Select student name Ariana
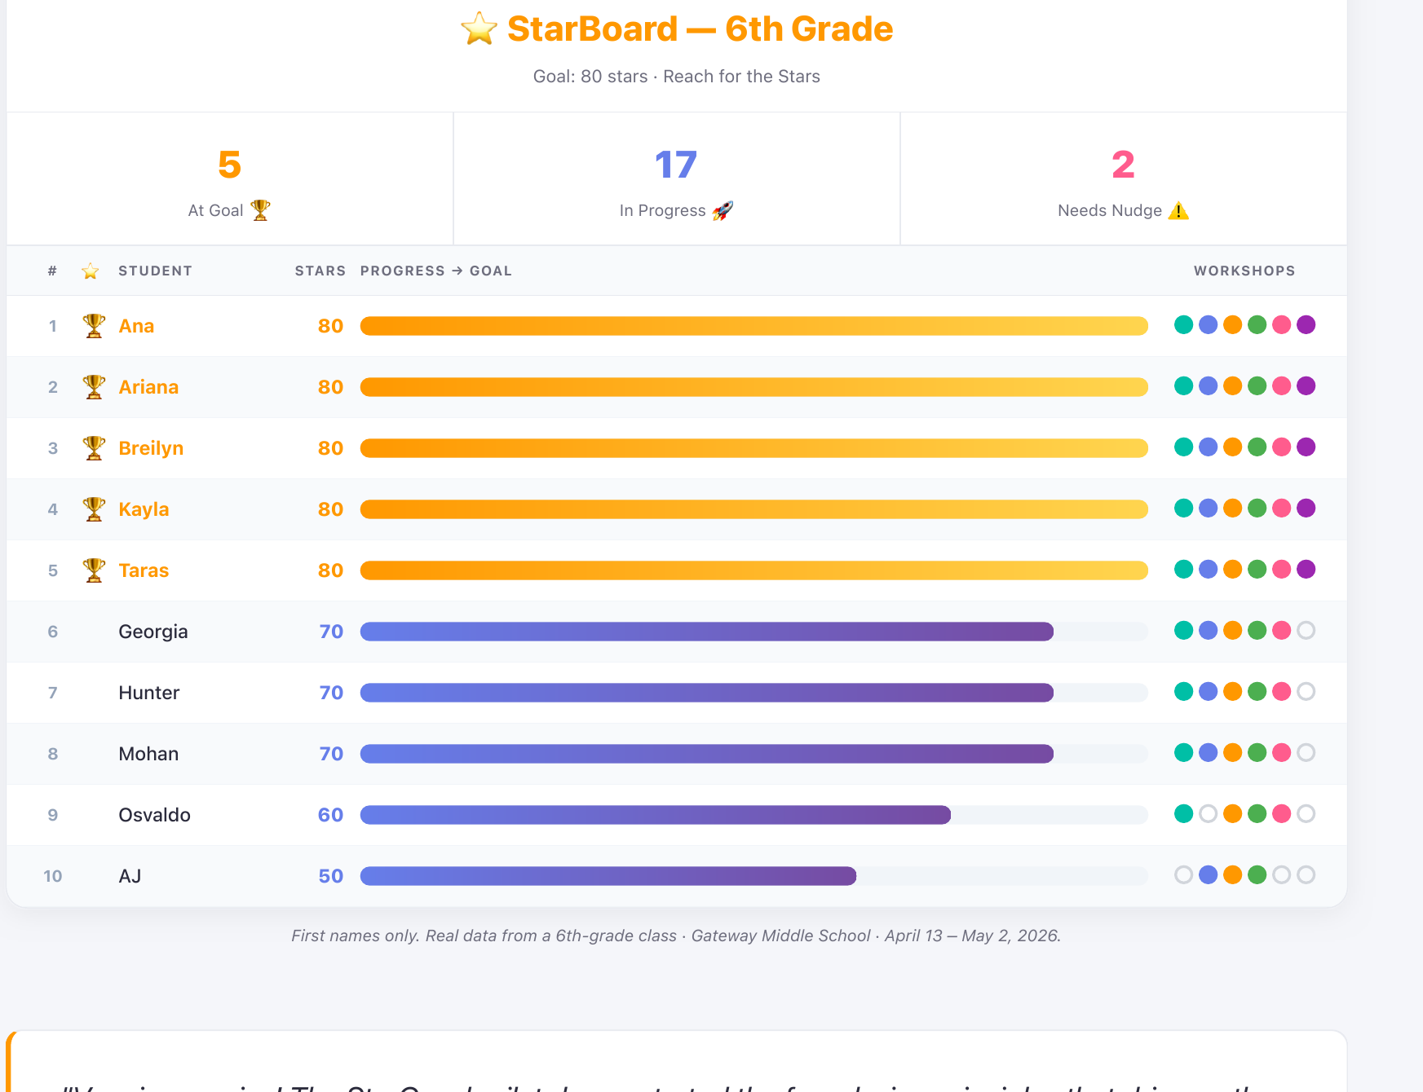The width and height of the screenshot is (1423, 1092). pyautogui.click(x=148, y=387)
